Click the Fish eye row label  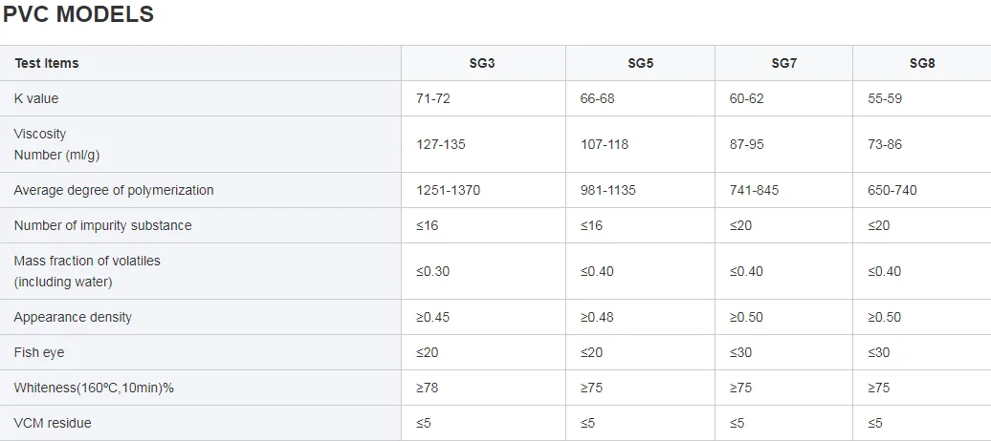[39, 352]
